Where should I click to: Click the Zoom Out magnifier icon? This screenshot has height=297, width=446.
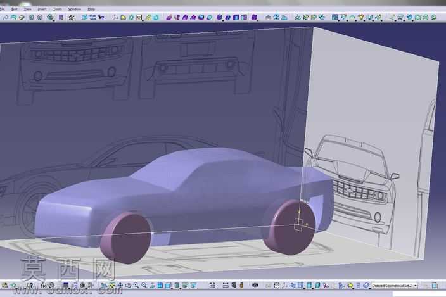144,285
